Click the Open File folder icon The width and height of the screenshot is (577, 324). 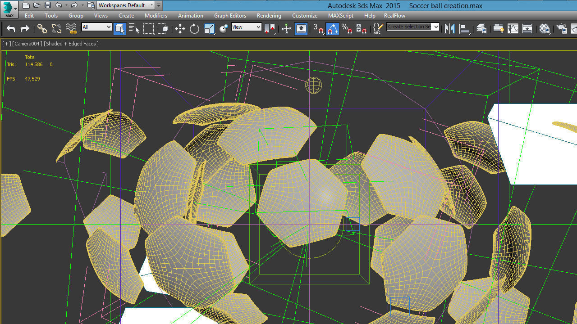click(x=37, y=5)
